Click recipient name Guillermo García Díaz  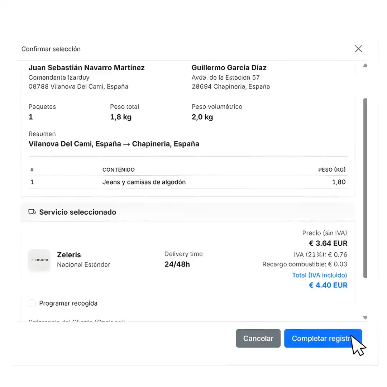tap(229, 68)
